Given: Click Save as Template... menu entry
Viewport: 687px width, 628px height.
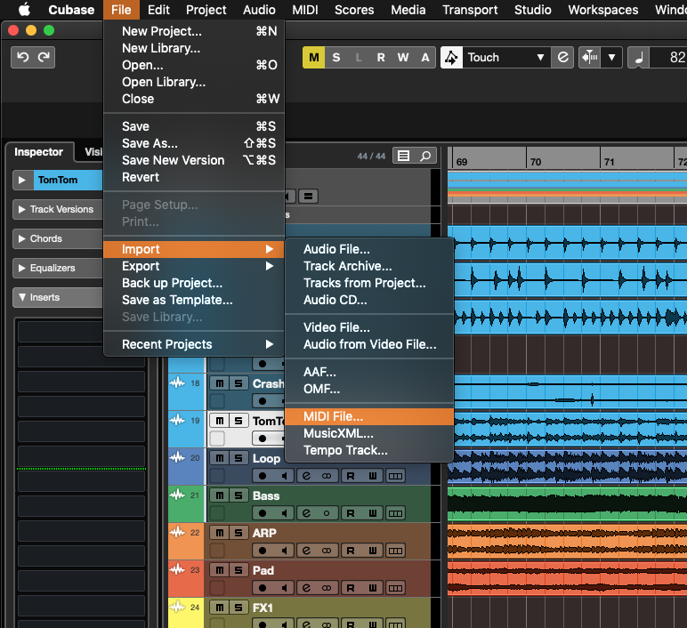Looking at the screenshot, I should click(194, 300).
